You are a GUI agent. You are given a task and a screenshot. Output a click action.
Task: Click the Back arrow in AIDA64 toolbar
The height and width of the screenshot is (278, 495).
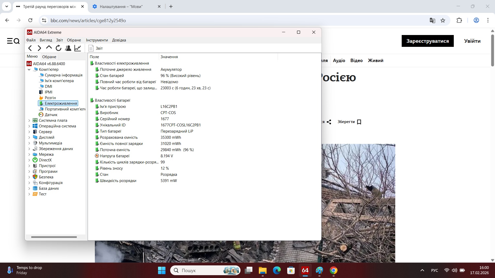30,48
